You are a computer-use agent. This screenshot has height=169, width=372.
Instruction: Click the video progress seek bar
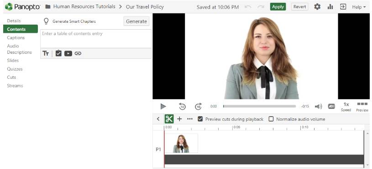point(259,106)
